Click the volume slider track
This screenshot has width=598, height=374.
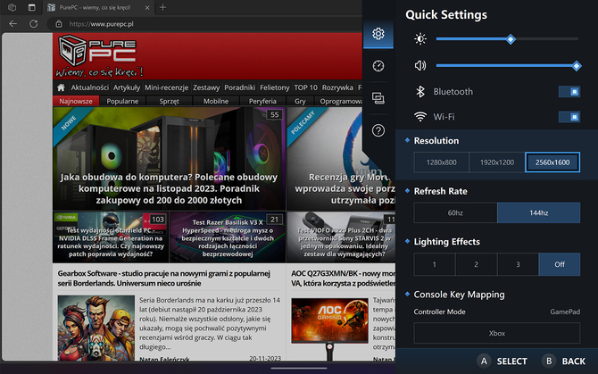coord(507,65)
